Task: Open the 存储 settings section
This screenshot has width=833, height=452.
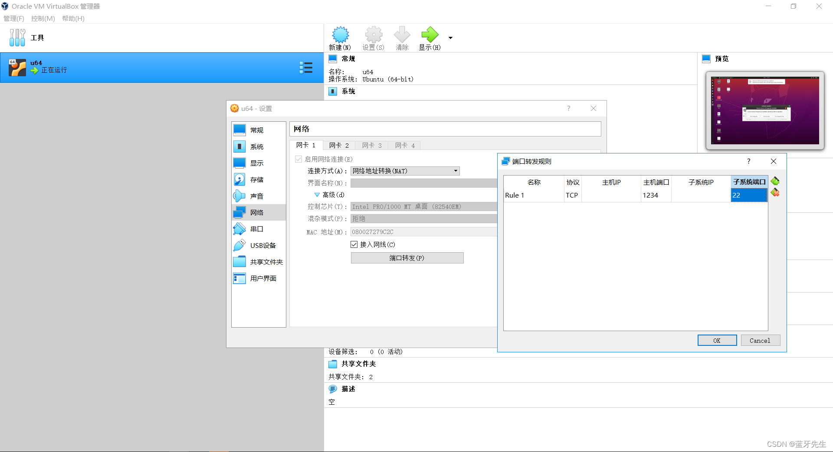Action: coord(257,179)
